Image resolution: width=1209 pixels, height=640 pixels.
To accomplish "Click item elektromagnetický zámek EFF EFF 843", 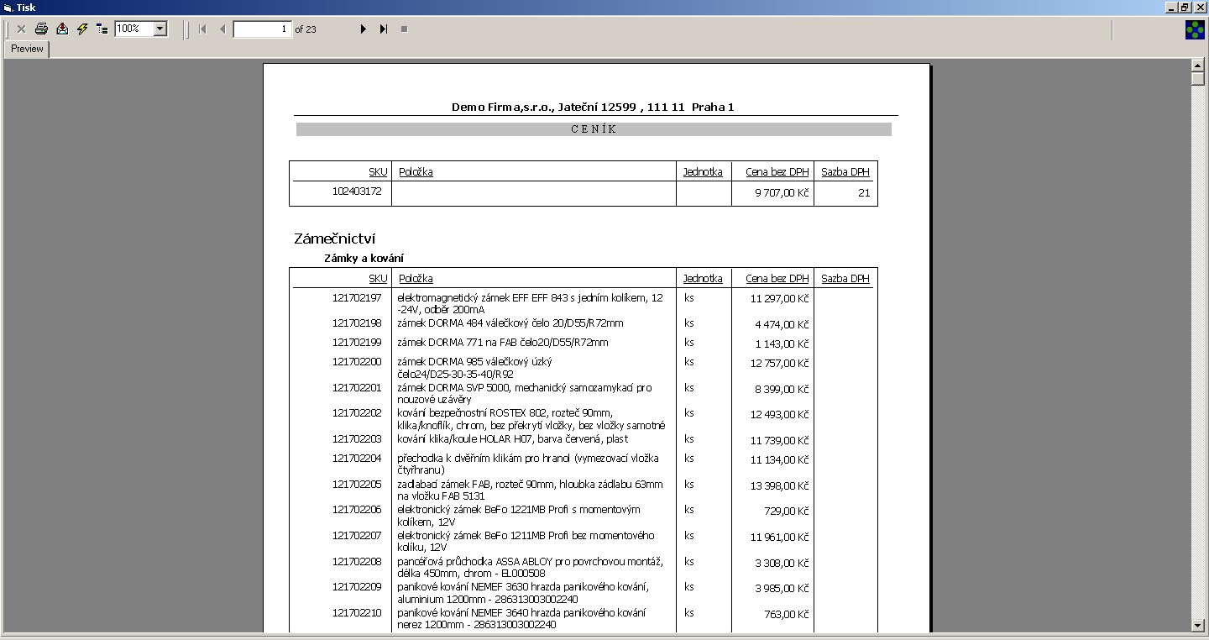I will (530, 303).
